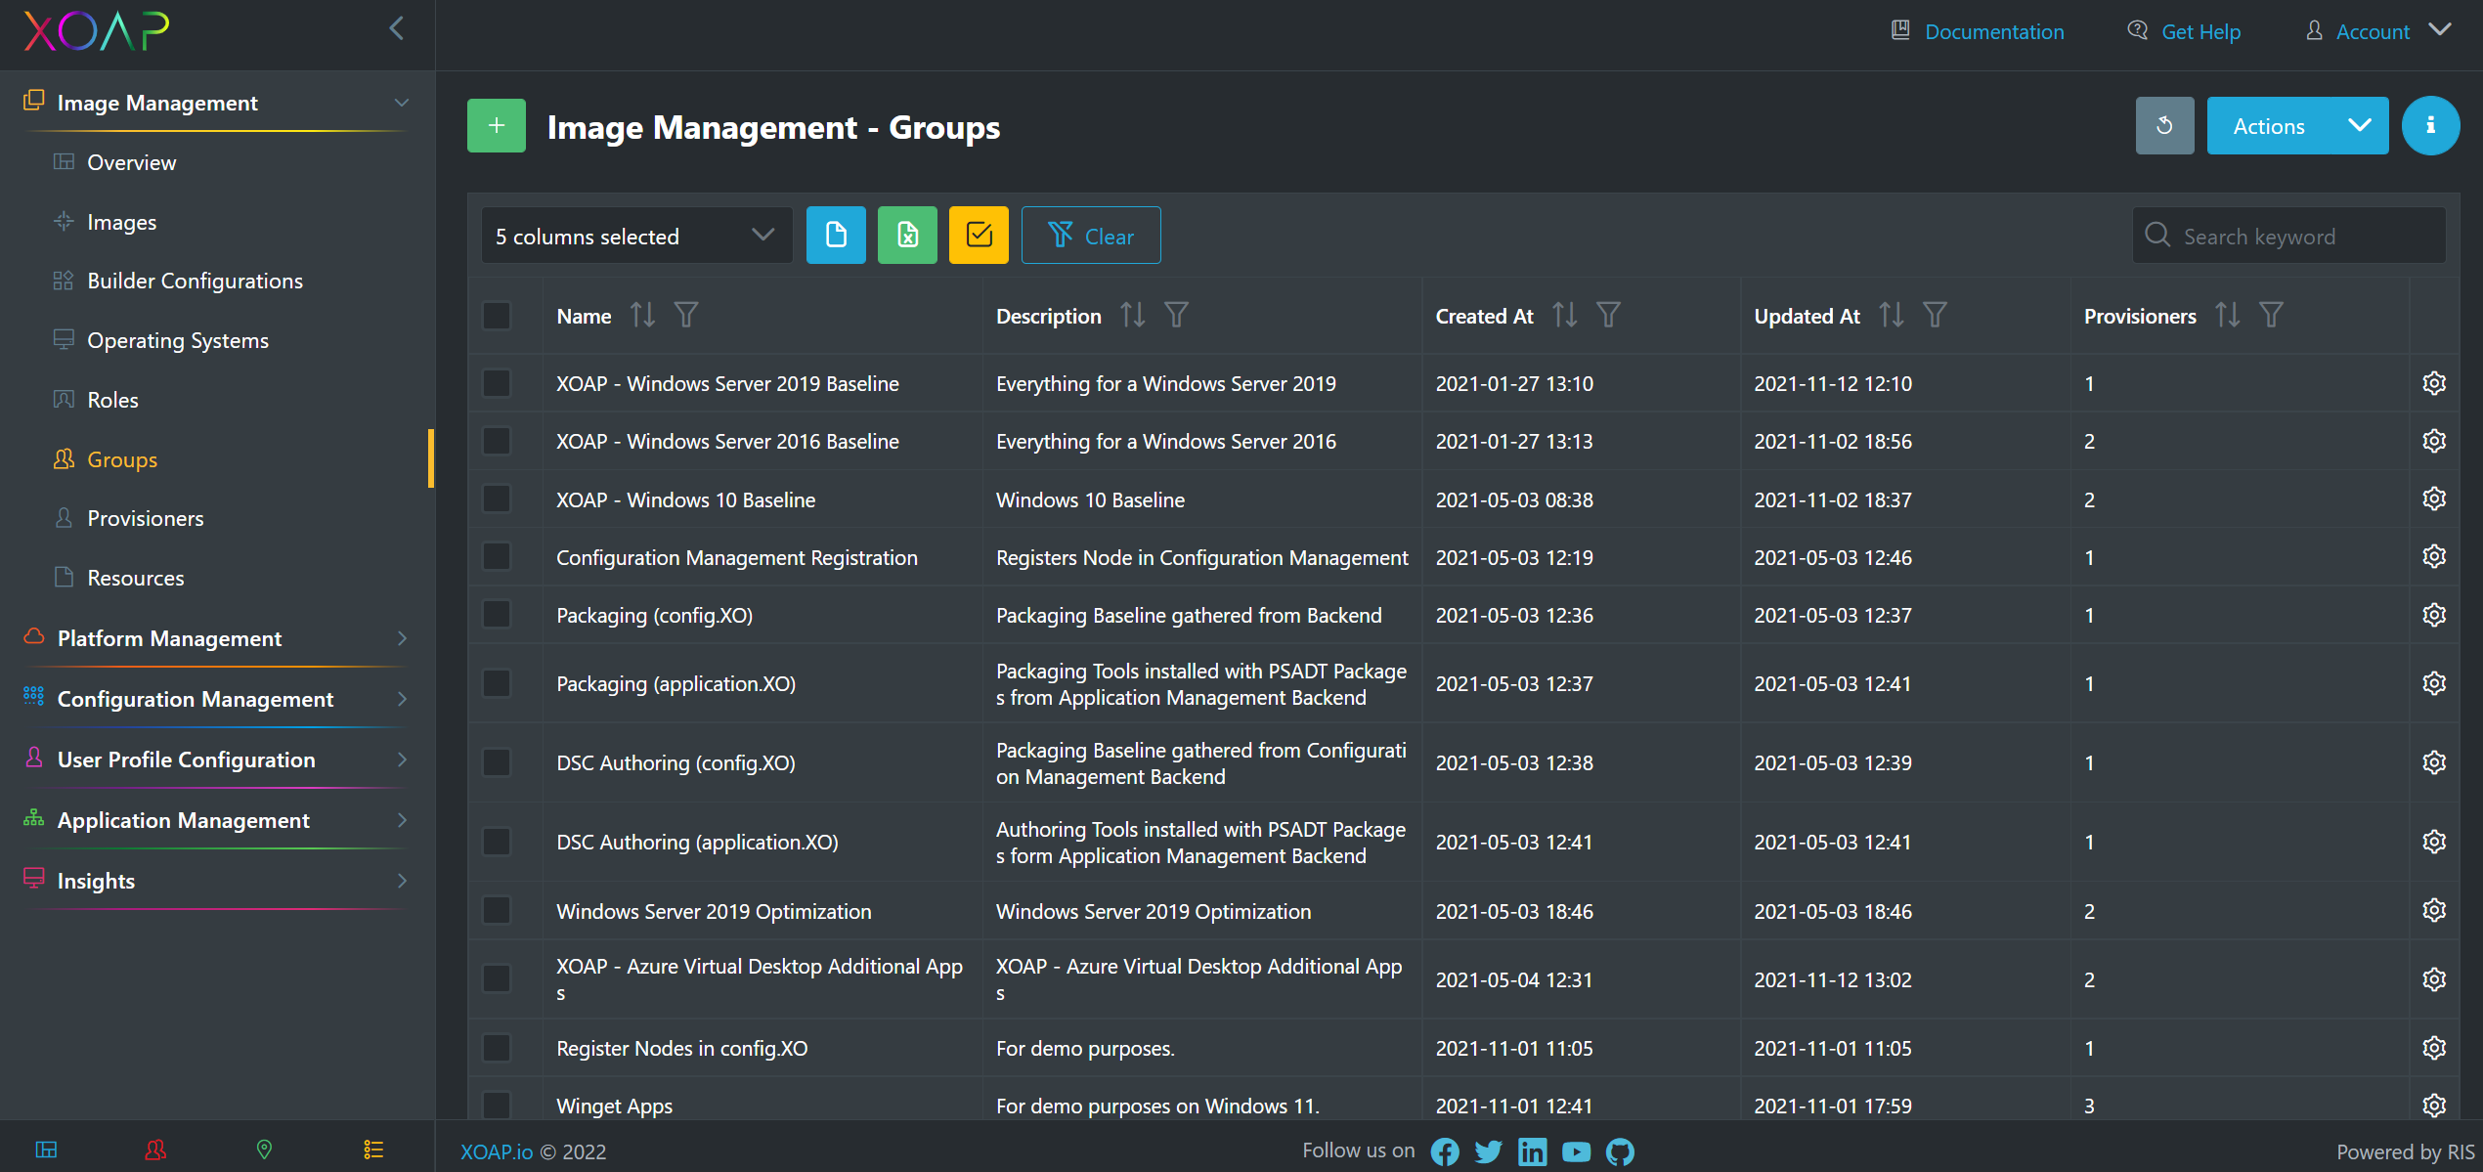Screen dimensions: 2483x1172
Task: Open Builder Configurations in sidebar
Action: (195, 281)
